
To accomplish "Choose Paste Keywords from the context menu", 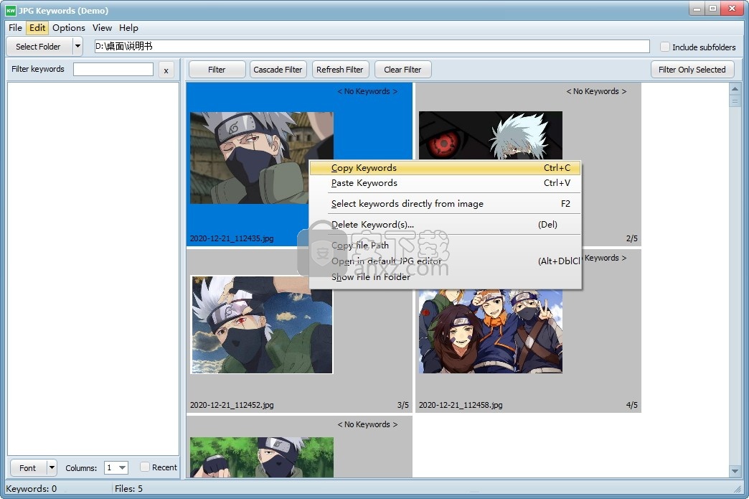I will [445, 183].
